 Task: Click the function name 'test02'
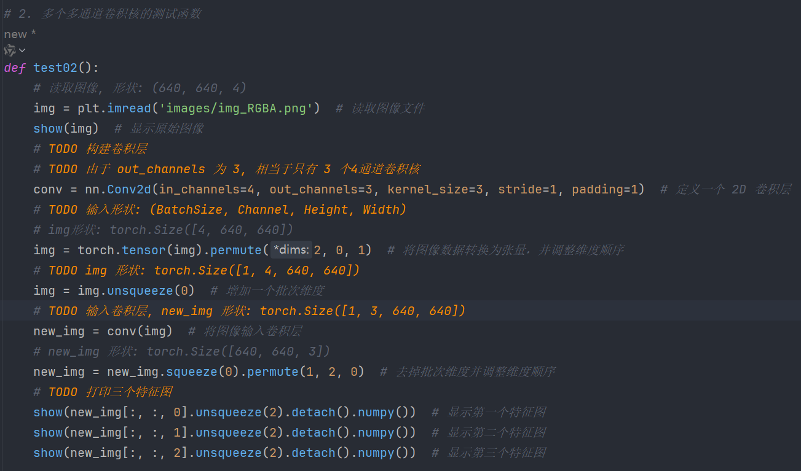click(x=55, y=68)
